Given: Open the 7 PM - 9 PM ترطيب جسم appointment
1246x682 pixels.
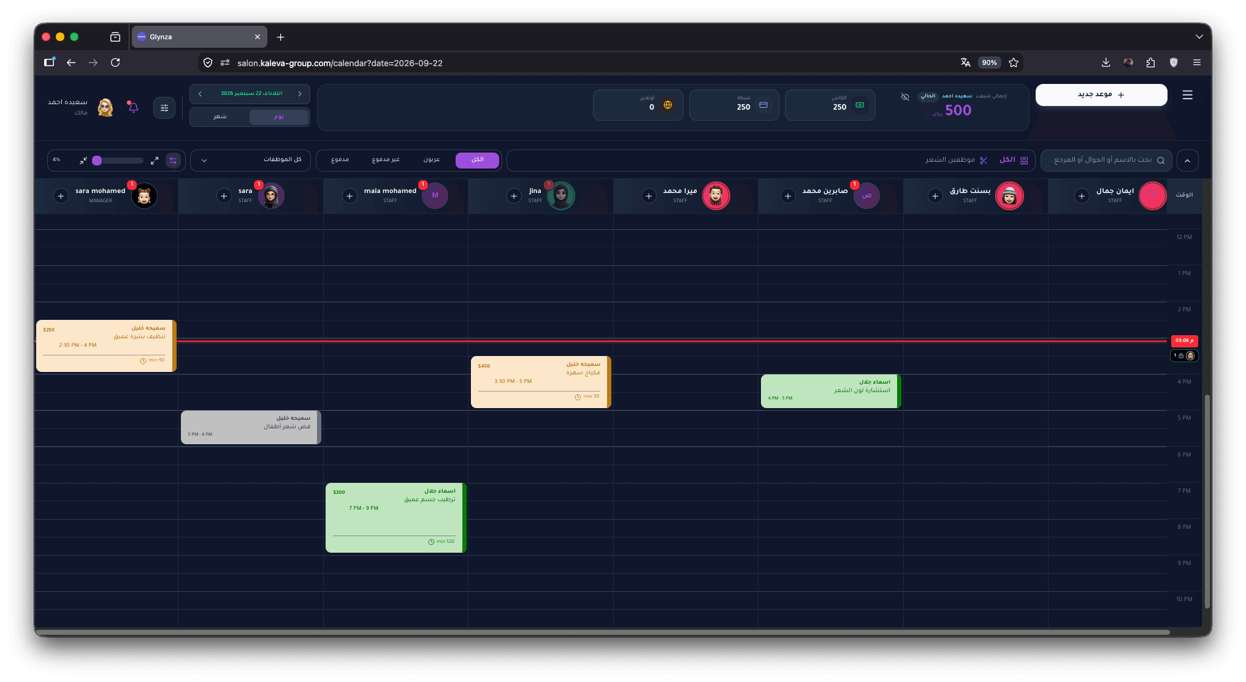Looking at the screenshot, I should (396, 518).
